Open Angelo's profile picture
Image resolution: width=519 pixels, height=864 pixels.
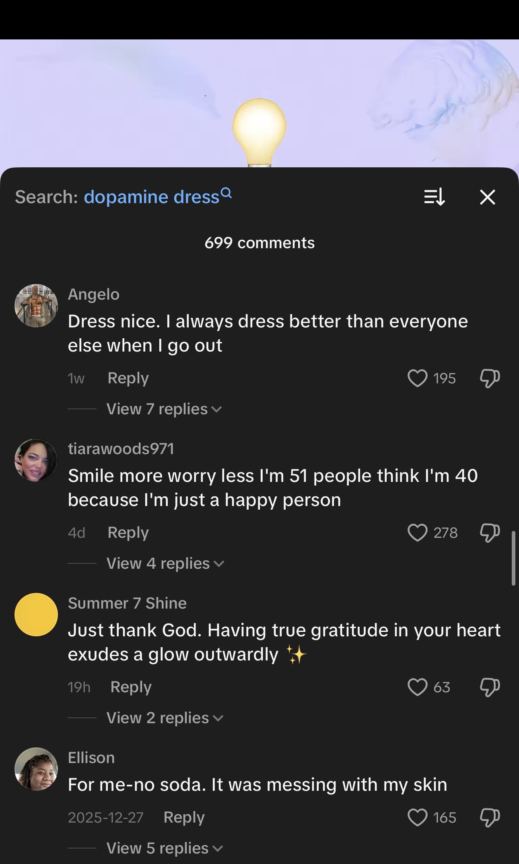36,306
